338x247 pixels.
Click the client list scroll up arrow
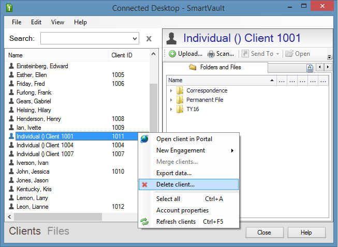[154, 54]
